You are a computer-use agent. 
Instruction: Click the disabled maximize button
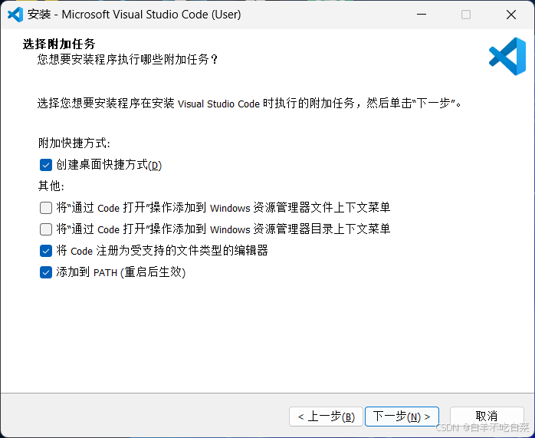466,15
